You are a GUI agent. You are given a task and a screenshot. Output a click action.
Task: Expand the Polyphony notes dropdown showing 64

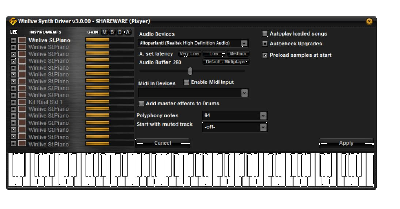click(x=263, y=116)
